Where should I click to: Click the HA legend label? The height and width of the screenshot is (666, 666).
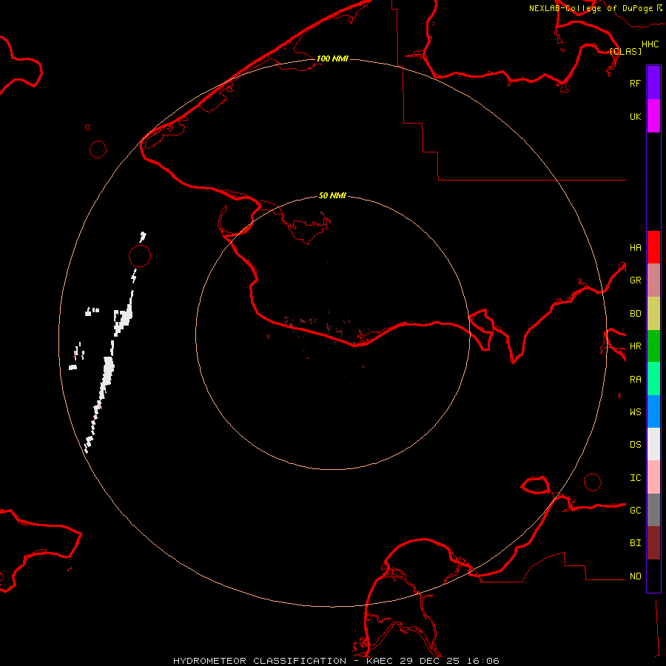635,247
